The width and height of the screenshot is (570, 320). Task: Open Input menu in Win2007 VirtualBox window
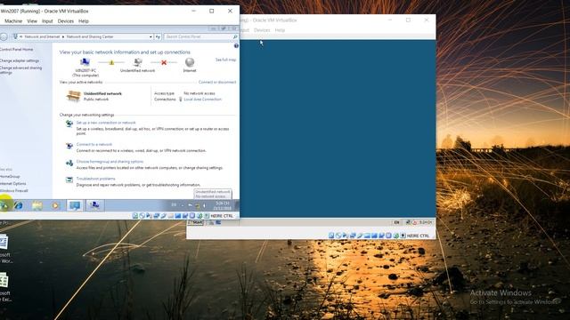click(47, 21)
